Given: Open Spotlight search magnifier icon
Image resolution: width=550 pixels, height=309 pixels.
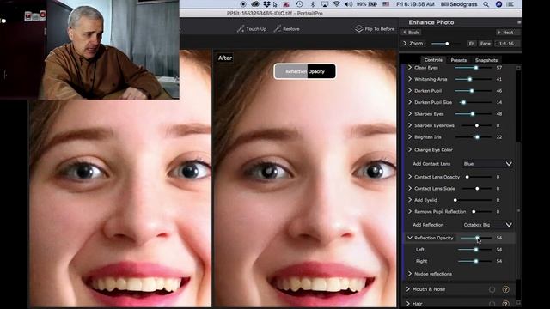Looking at the screenshot, I should [x=486, y=4].
